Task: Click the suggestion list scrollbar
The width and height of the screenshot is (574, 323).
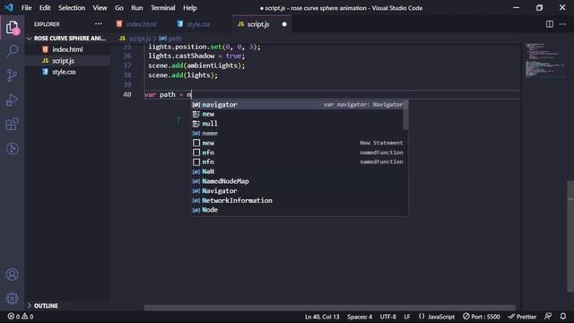Action: (405, 116)
